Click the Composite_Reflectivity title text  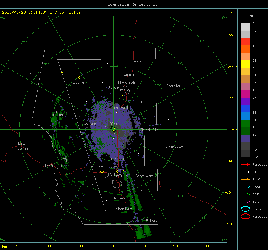click(134, 4)
